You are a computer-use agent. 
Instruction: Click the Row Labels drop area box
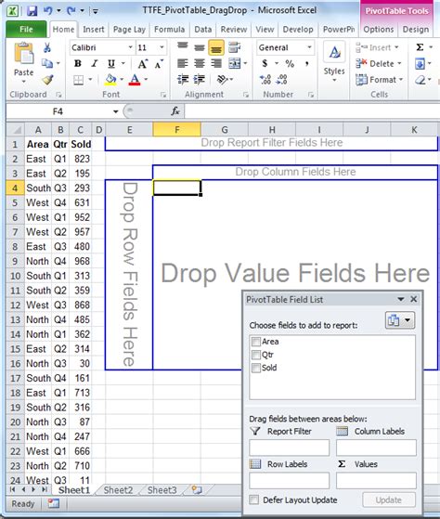tap(290, 481)
